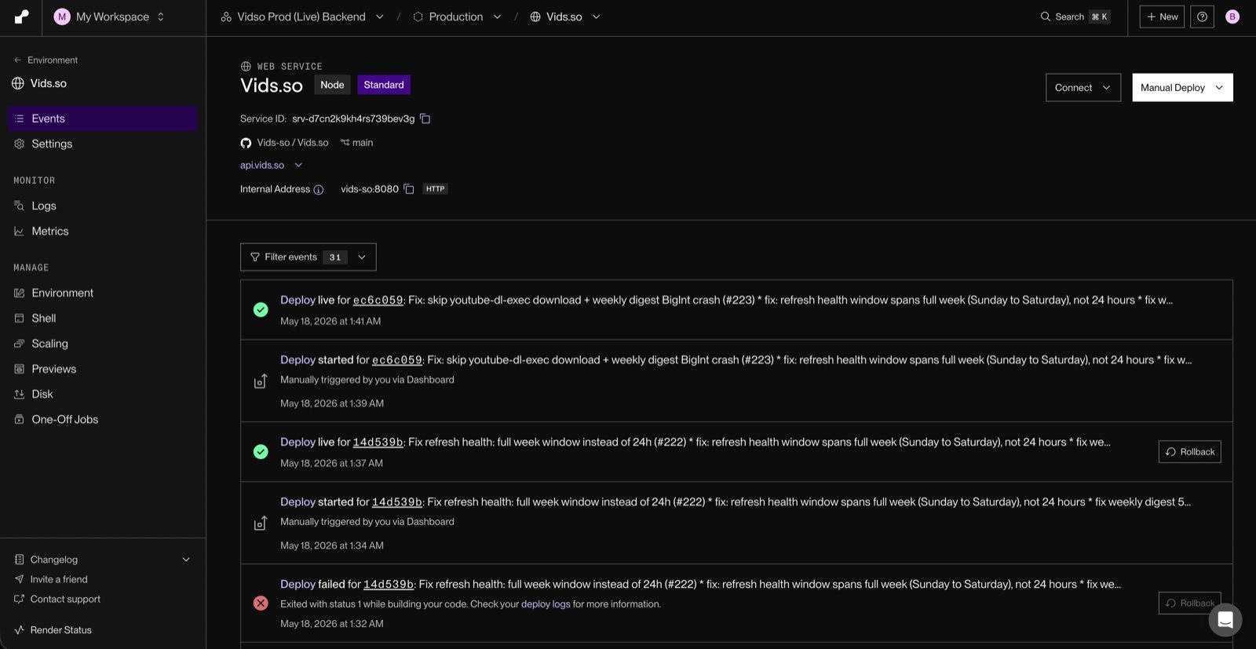The height and width of the screenshot is (649, 1256).
Task: Click the Deploy link in failed 14d539b event
Action: point(298,585)
